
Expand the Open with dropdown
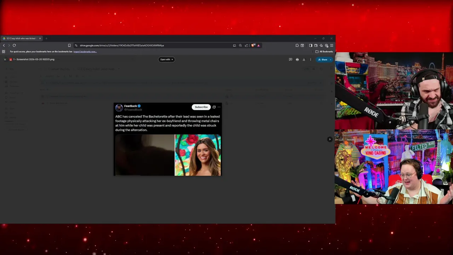point(166,59)
